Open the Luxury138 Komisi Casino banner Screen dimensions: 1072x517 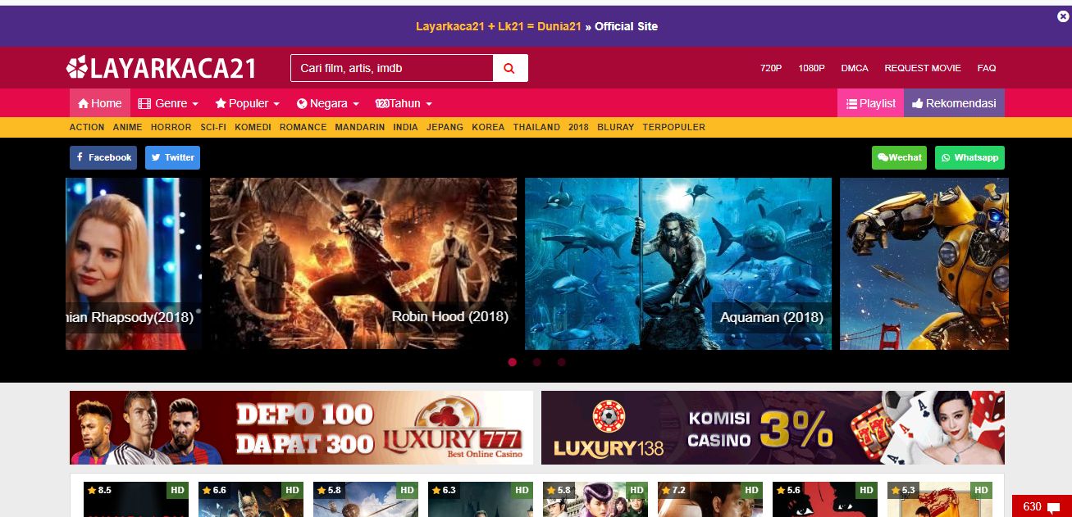(773, 428)
